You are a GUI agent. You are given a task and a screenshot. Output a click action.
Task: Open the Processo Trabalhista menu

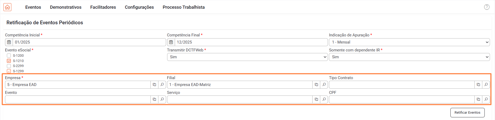click(x=183, y=7)
